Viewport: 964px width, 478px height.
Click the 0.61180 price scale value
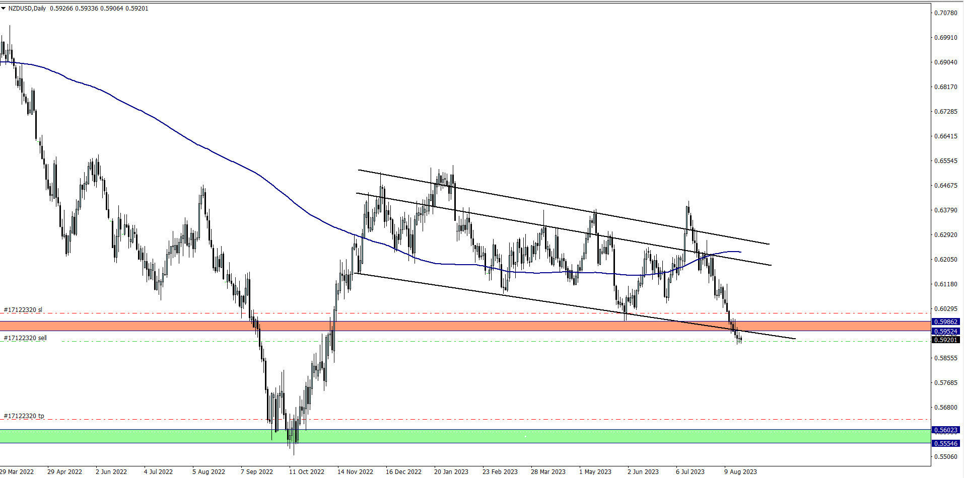tap(945, 284)
